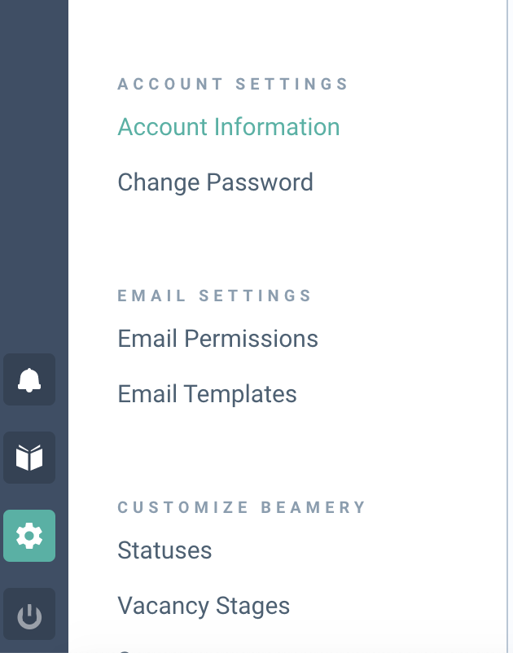
Task: Open the open-book guide icon
Action: tap(29, 458)
